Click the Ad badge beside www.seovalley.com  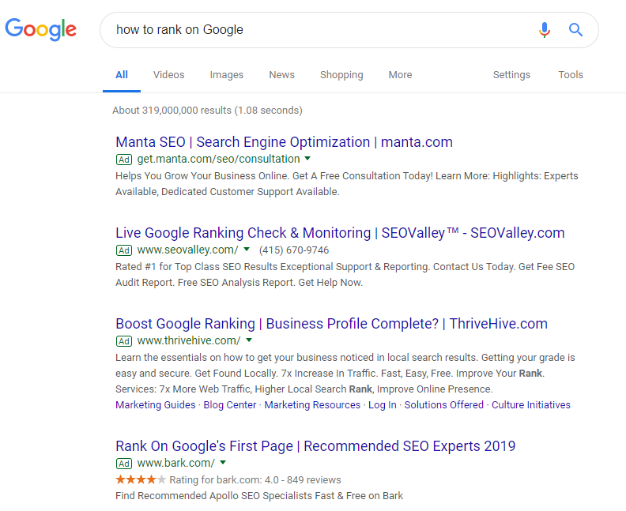pyautogui.click(x=124, y=250)
